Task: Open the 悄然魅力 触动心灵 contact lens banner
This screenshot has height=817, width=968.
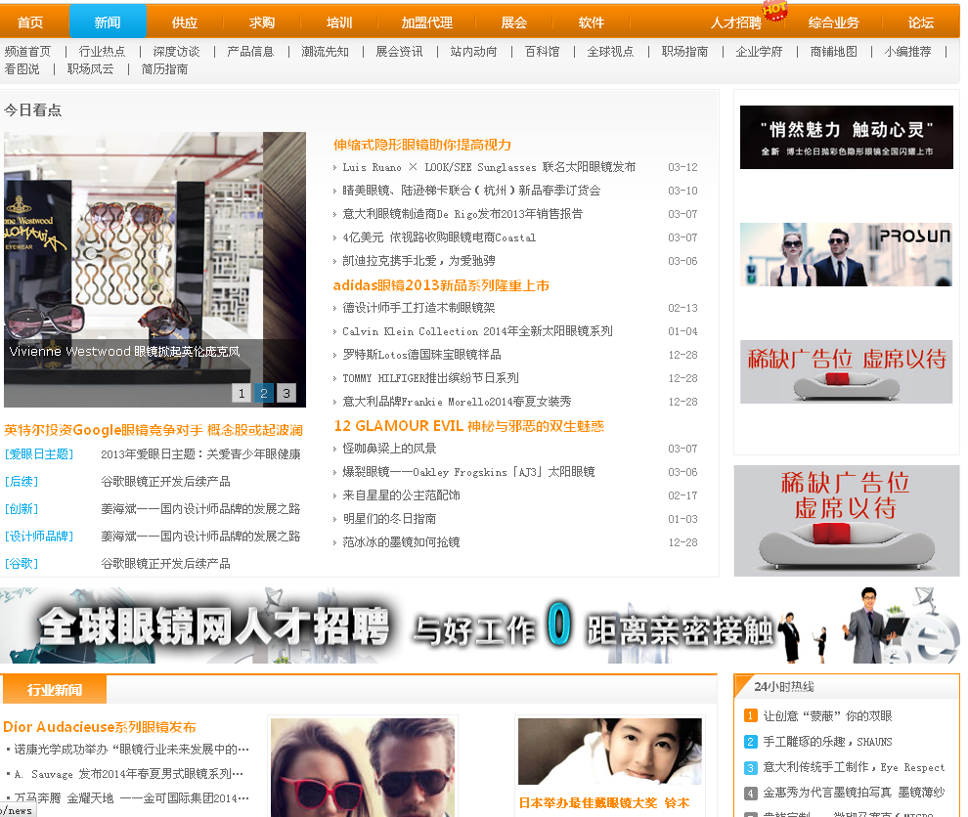Action: (847, 137)
